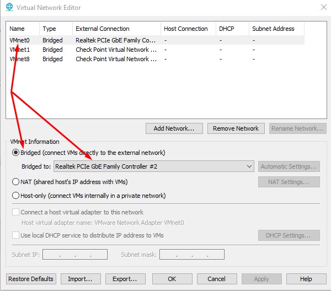Click the Import button

coord(81,279)
